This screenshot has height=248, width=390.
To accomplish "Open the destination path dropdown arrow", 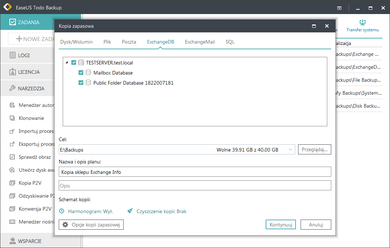I will [x=291, y=150].
